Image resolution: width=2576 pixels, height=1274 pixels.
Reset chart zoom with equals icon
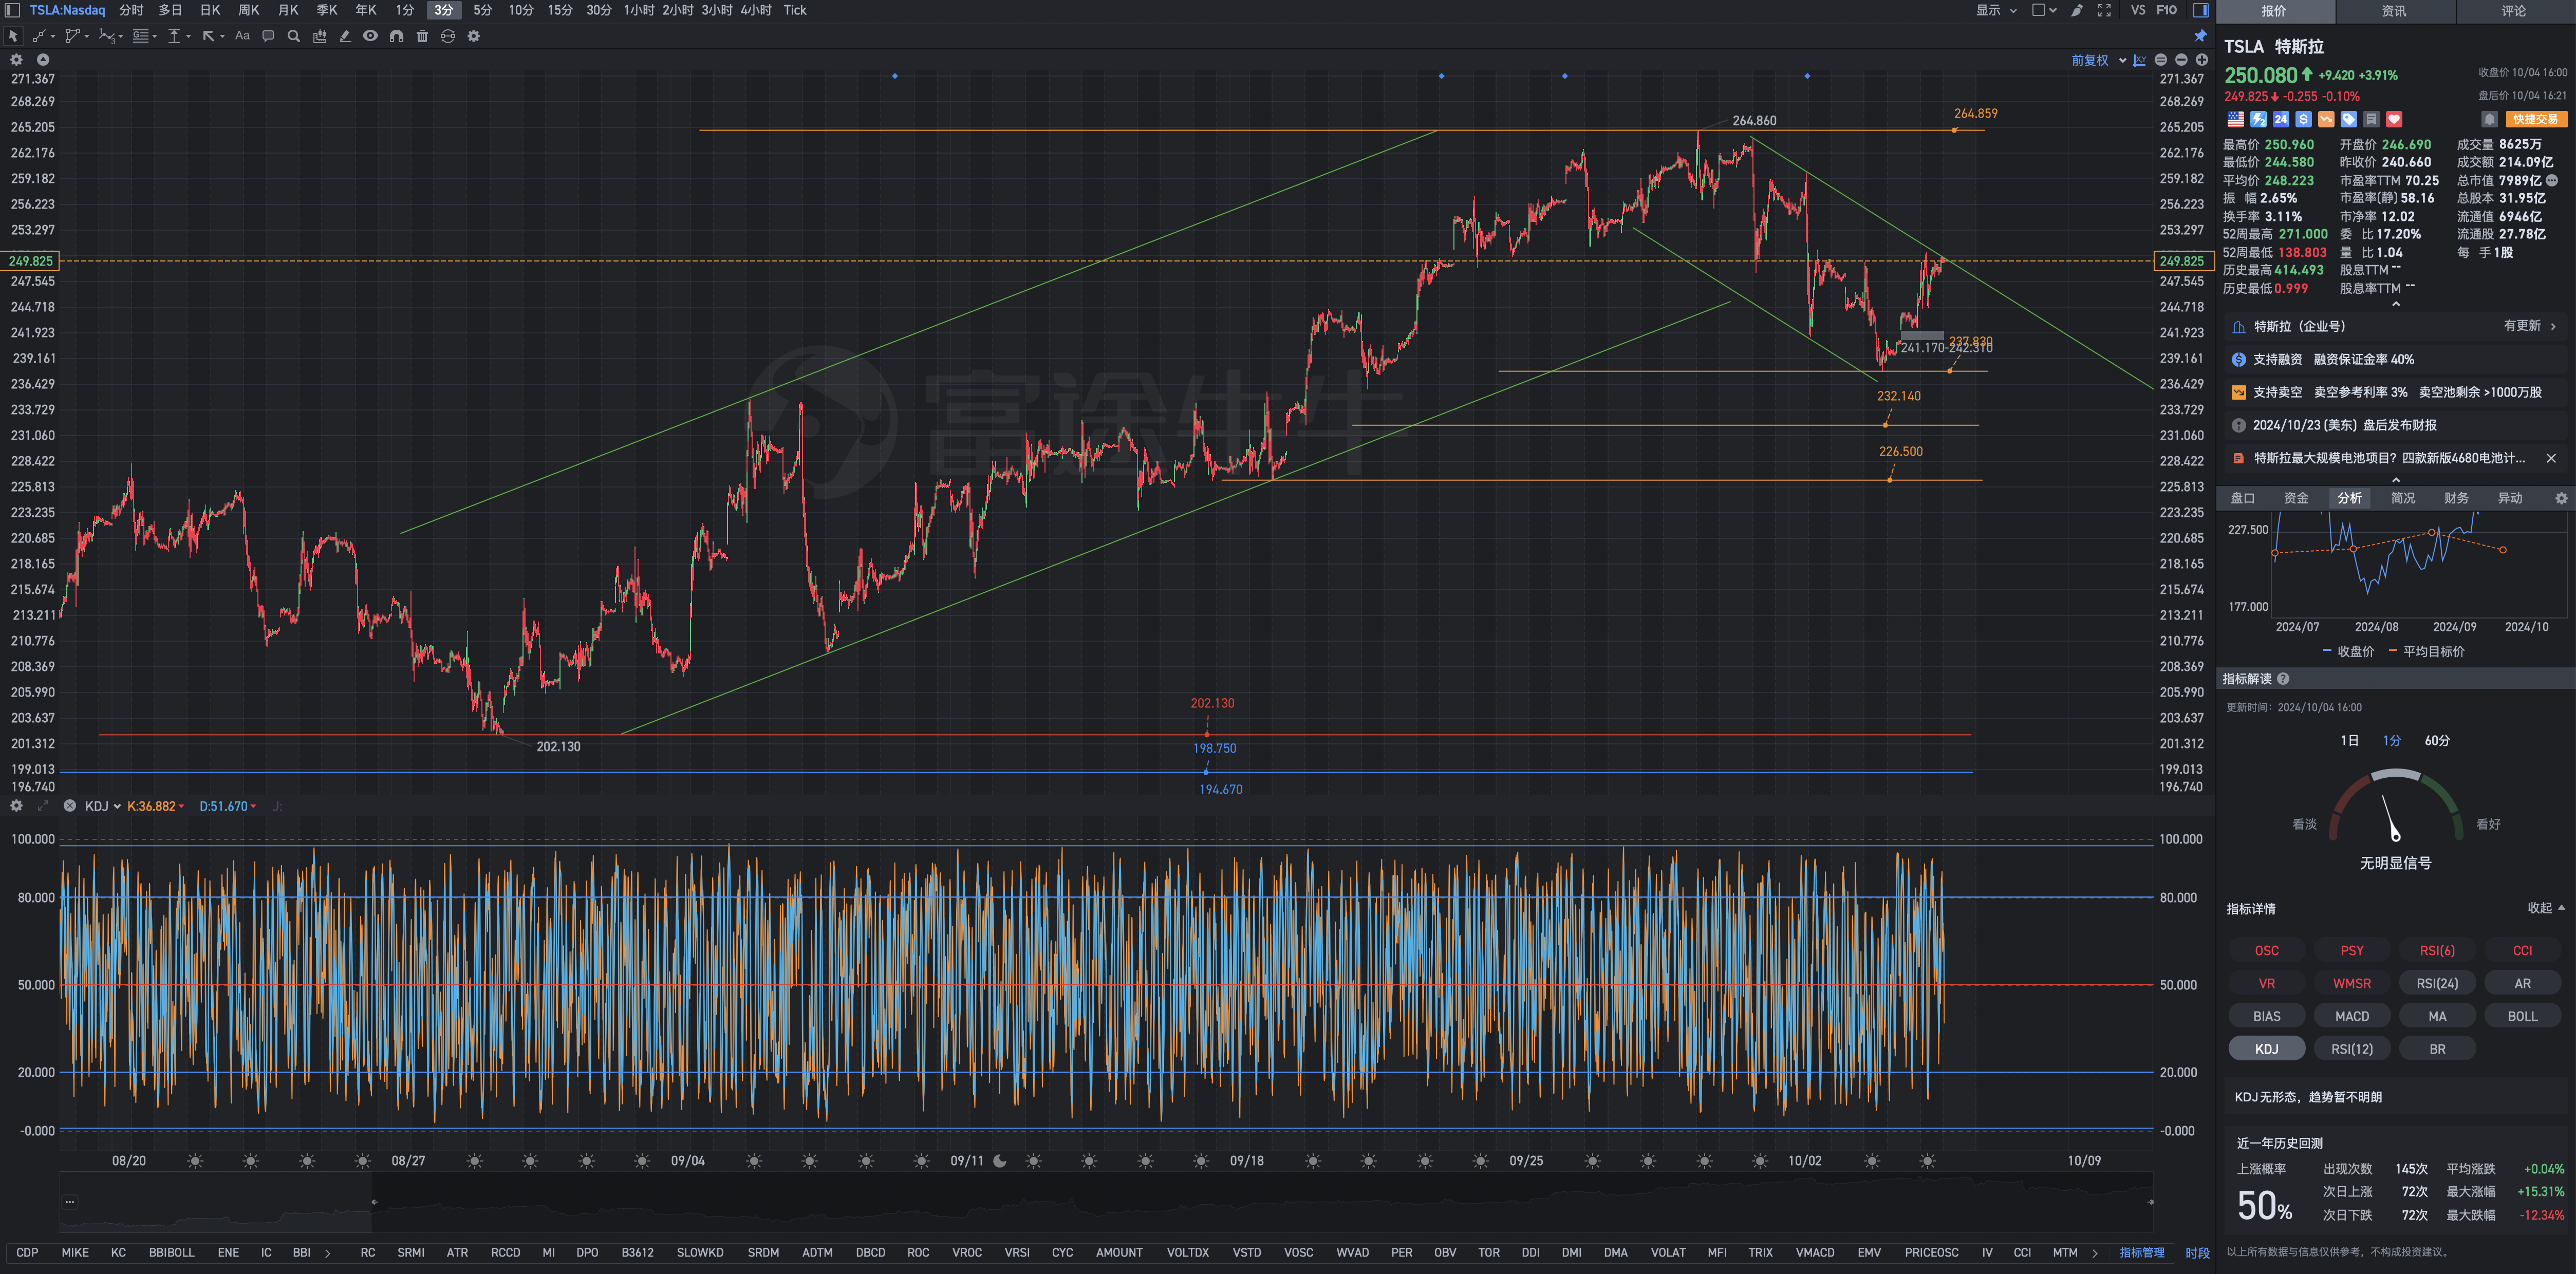[x=2161, y=60]
